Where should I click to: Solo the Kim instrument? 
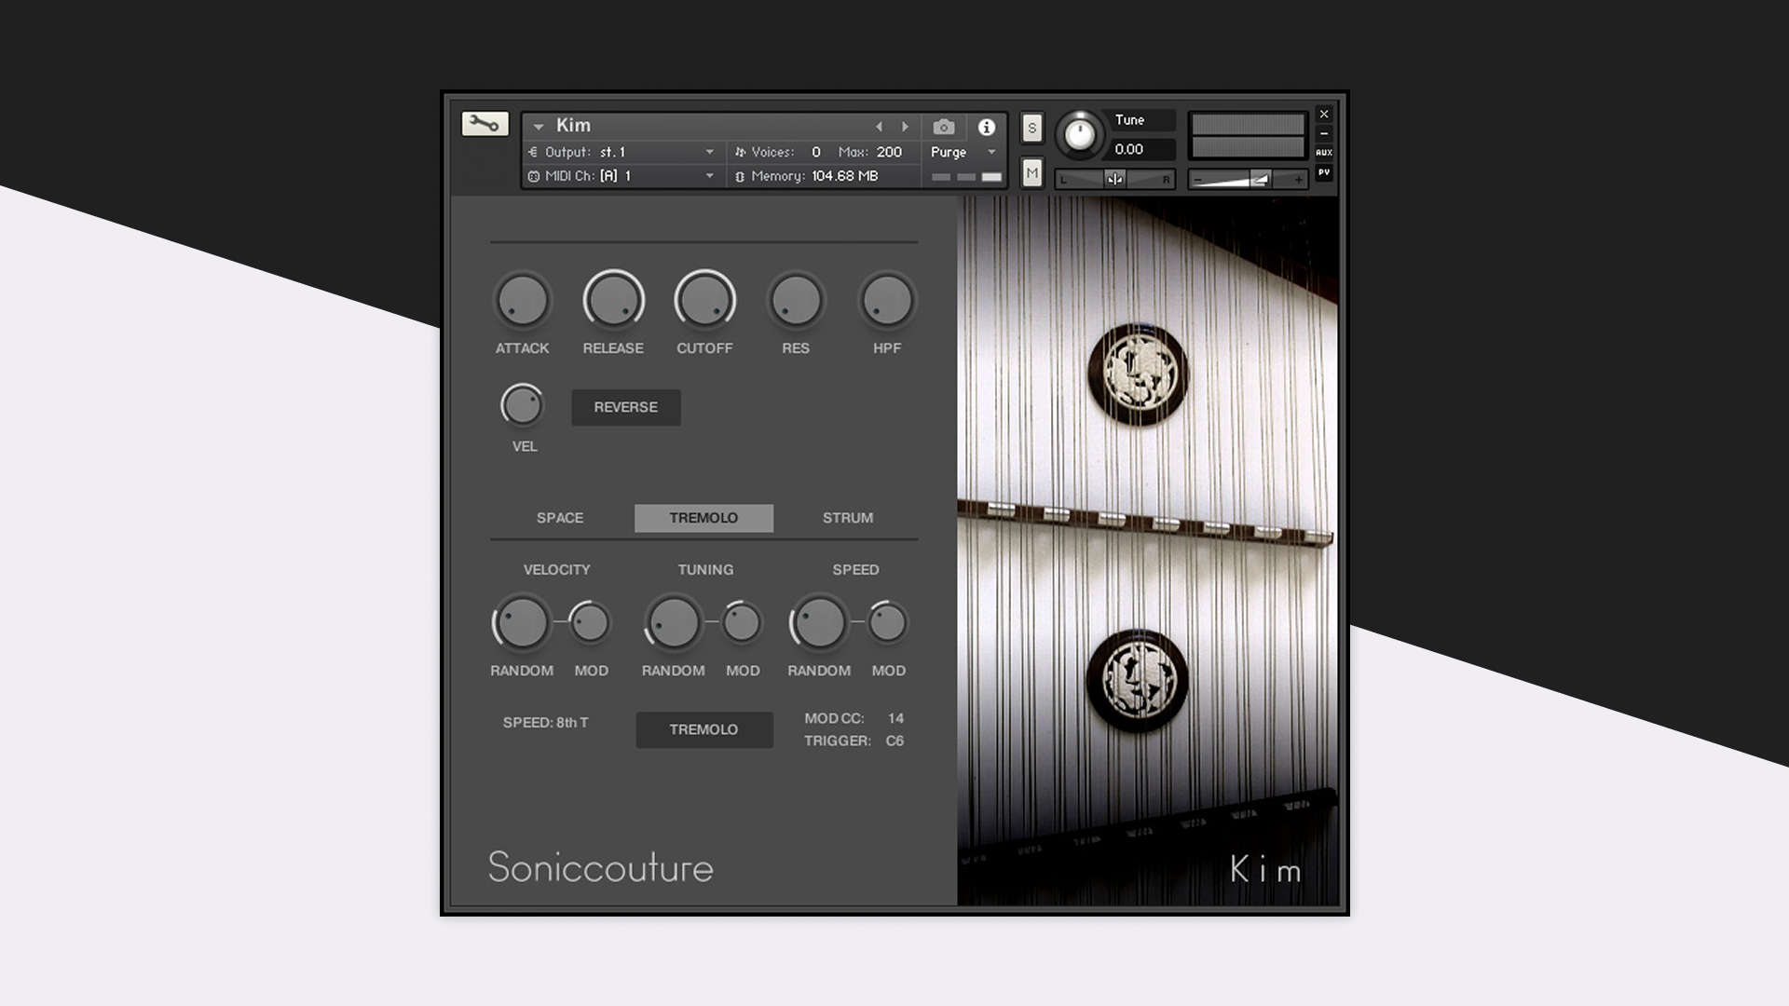click(x=1031, y=128)
